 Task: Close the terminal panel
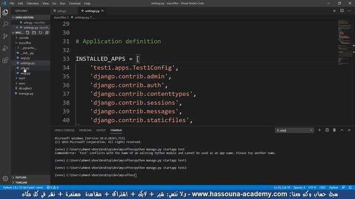[x=349, y=130]
